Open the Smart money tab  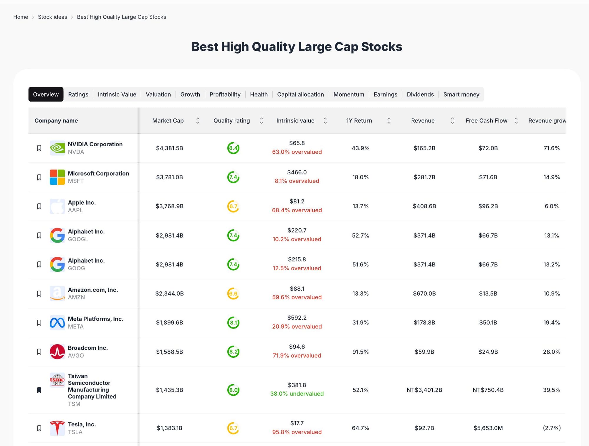click(461, 94)
